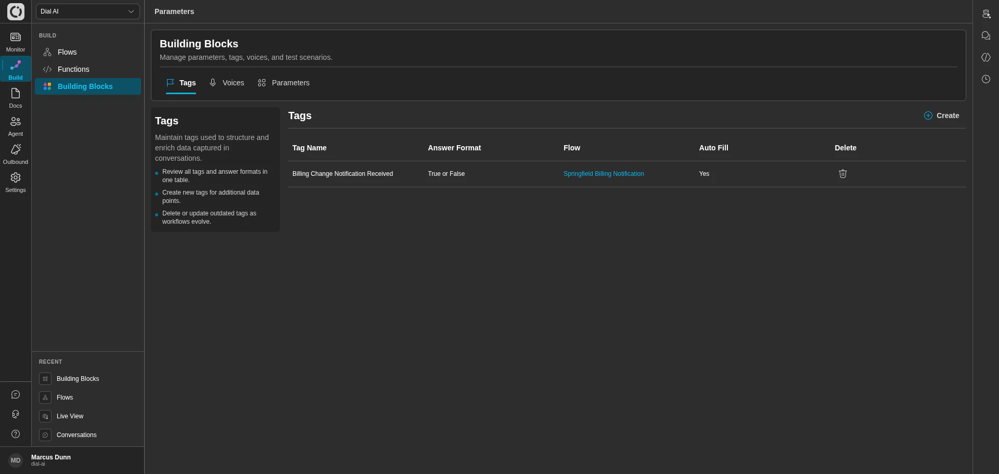Screen dimensions: 999x474
Task: Open the Docs section
Action: tap(16, 98)
